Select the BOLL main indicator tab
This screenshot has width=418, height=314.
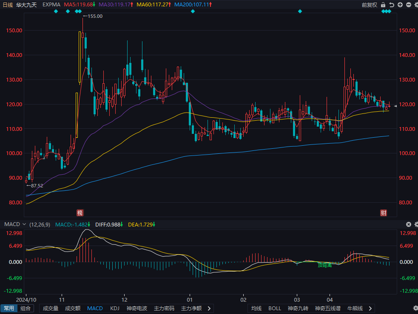(x=275, y=308)
